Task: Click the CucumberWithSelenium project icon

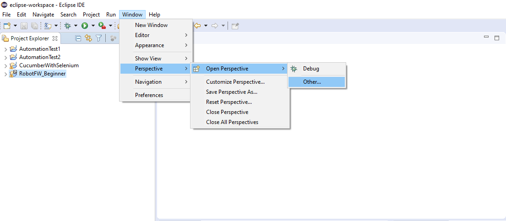Action: [x=13, y=65]
